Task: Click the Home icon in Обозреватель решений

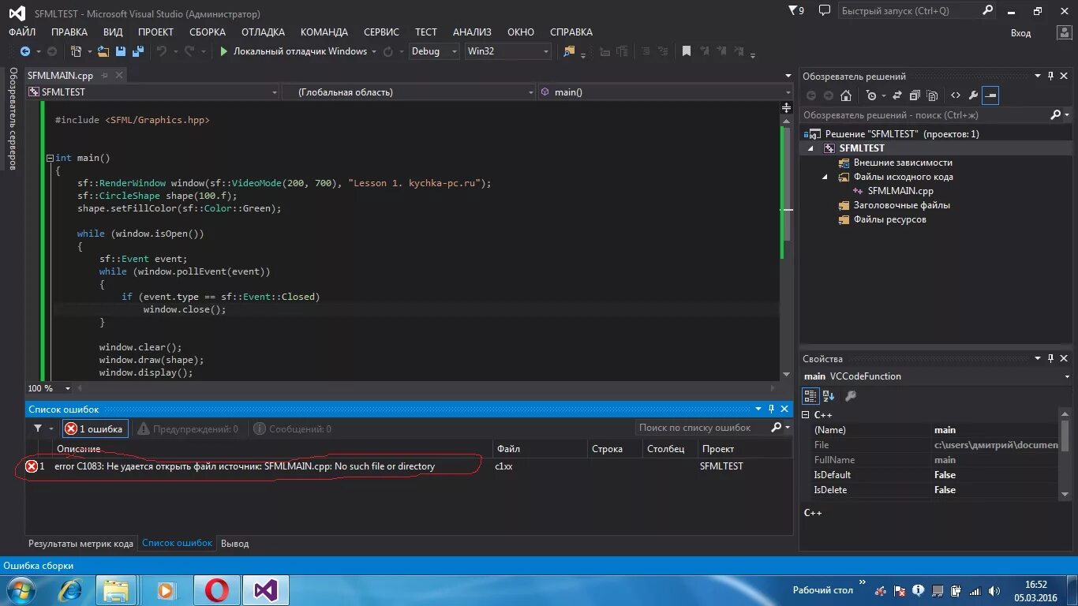Action: click(846, 95)
